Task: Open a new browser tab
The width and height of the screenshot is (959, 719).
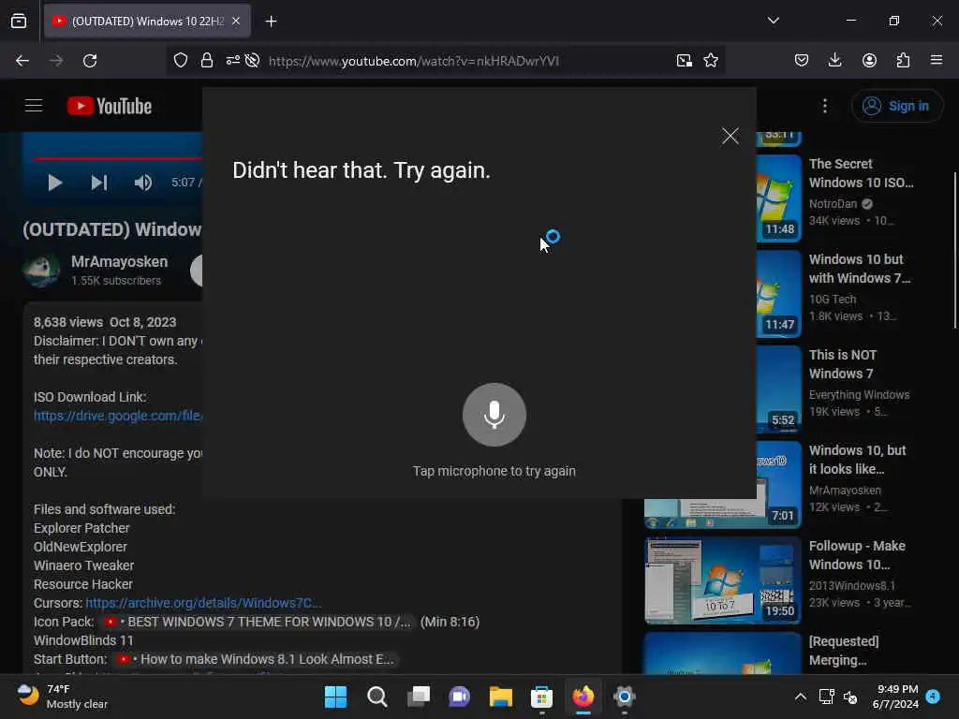Action: coord(271,22)
